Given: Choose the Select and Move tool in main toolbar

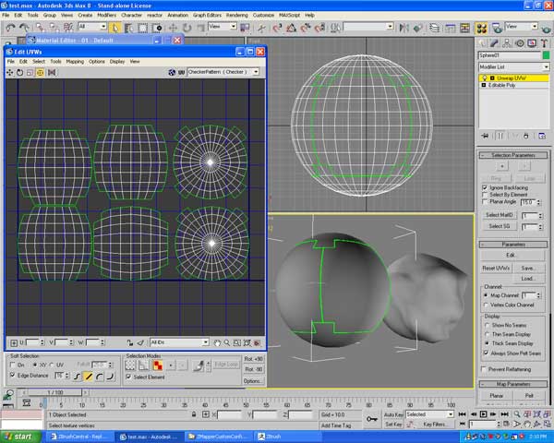Looking at the screenshot, I should pos(174,28).
